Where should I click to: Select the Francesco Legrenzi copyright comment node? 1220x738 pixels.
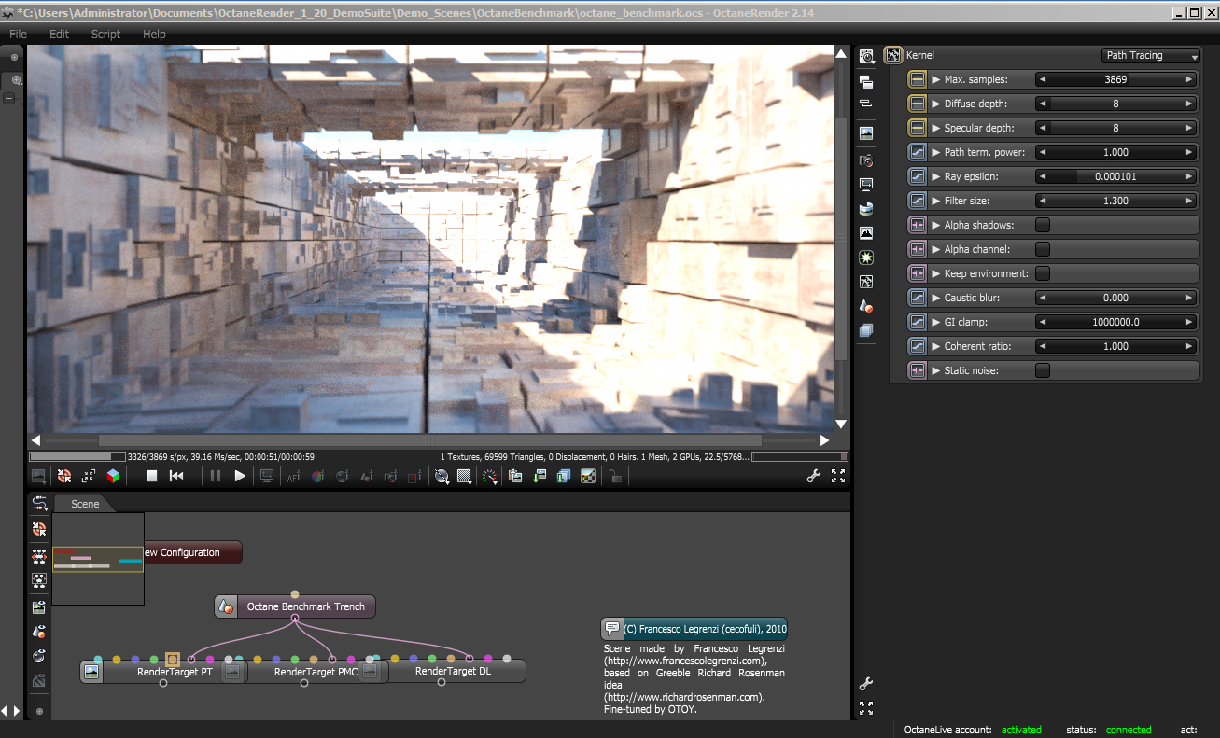click(694, 629)
